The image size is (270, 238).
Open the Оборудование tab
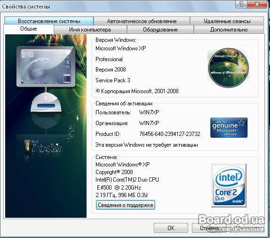[160, 30]
